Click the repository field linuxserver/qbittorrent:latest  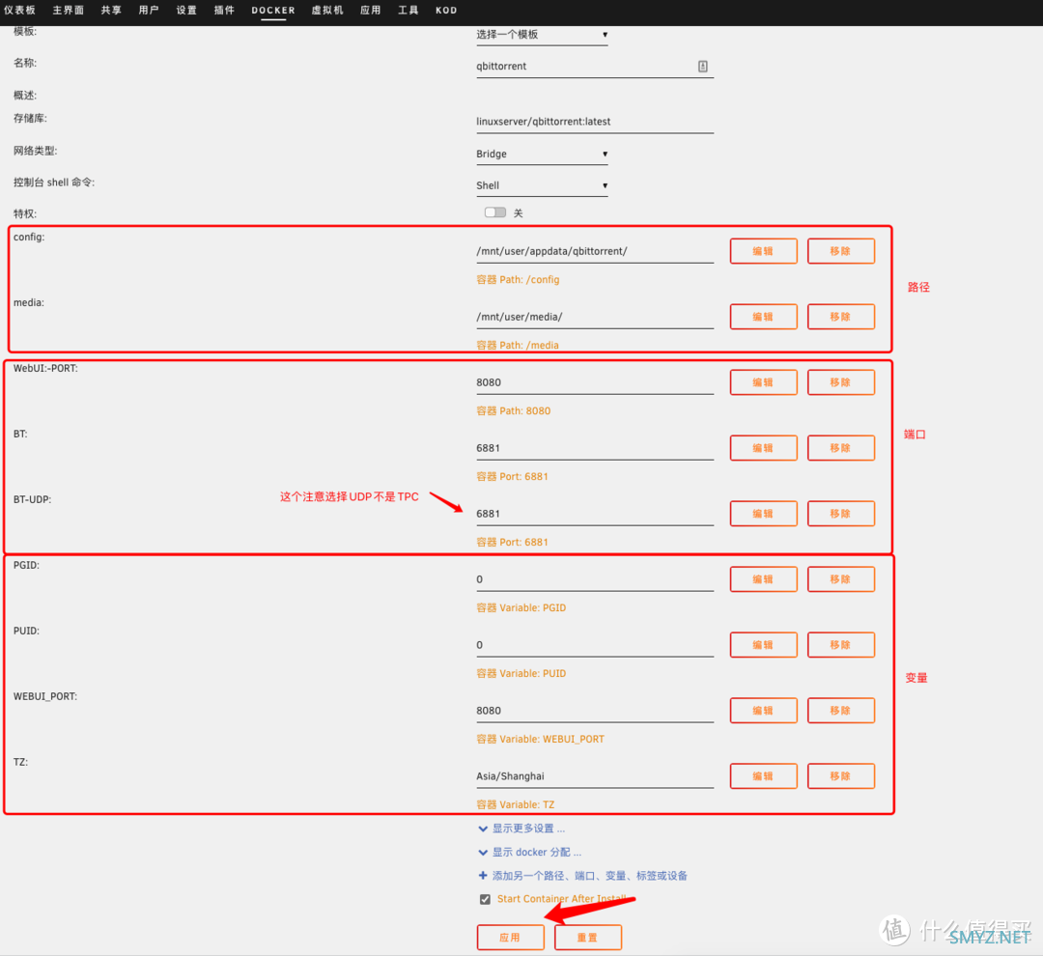(595, 122)
